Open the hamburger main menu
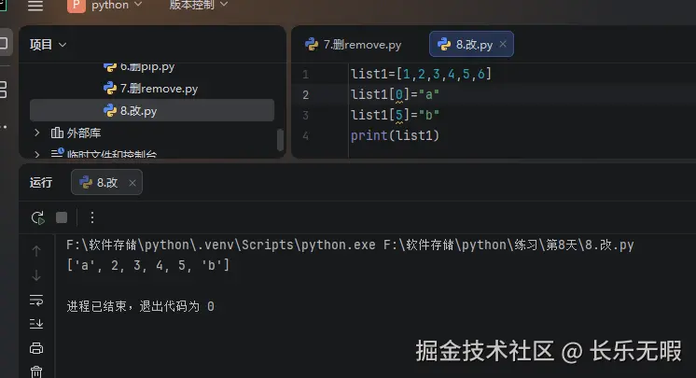Screen dimensions: 696x378 35,6
